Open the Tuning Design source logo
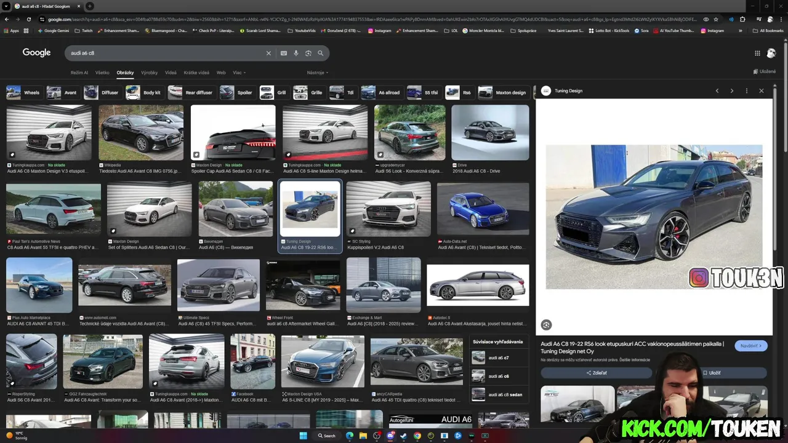 pos(545,91)
